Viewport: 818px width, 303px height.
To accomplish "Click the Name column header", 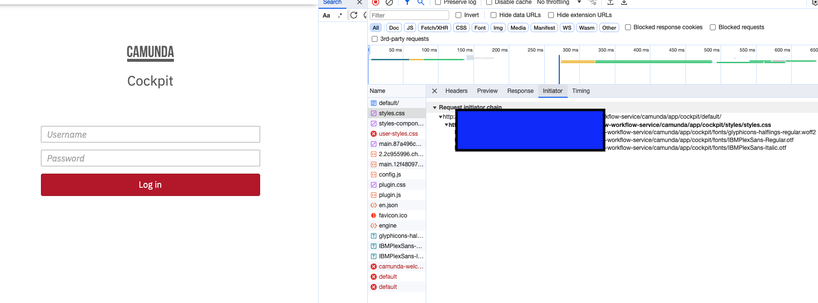I will point(397,91).
